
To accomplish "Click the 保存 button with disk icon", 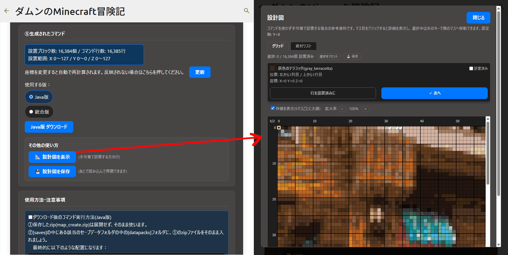I will 352,56.
